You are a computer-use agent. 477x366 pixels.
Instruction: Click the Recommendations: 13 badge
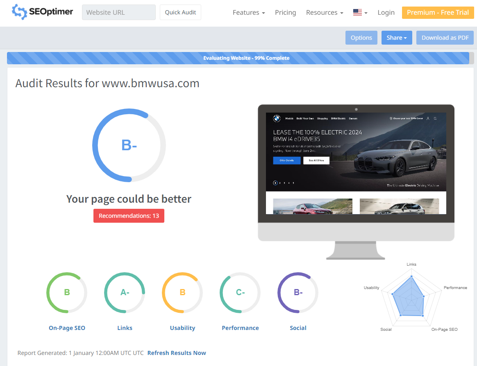129,216
